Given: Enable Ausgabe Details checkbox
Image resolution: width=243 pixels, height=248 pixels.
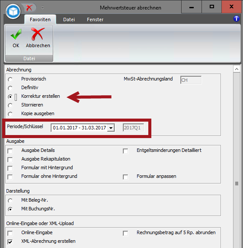Looking at the screenshot, I should pos(10,151).
